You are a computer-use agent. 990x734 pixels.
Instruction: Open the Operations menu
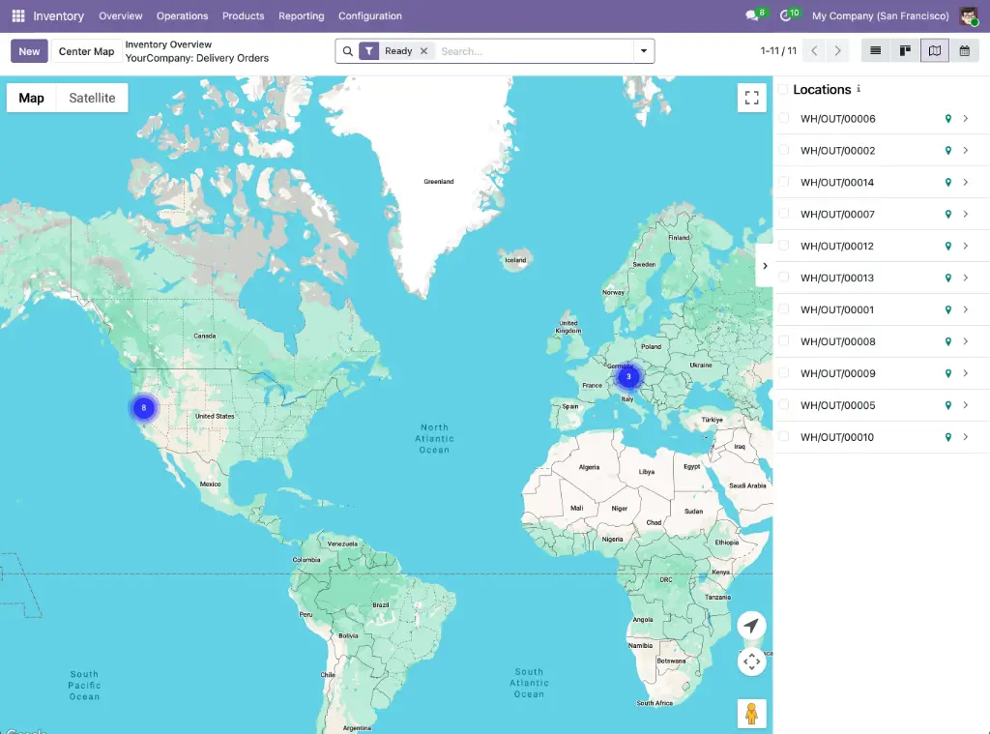(x=182, y=15)
